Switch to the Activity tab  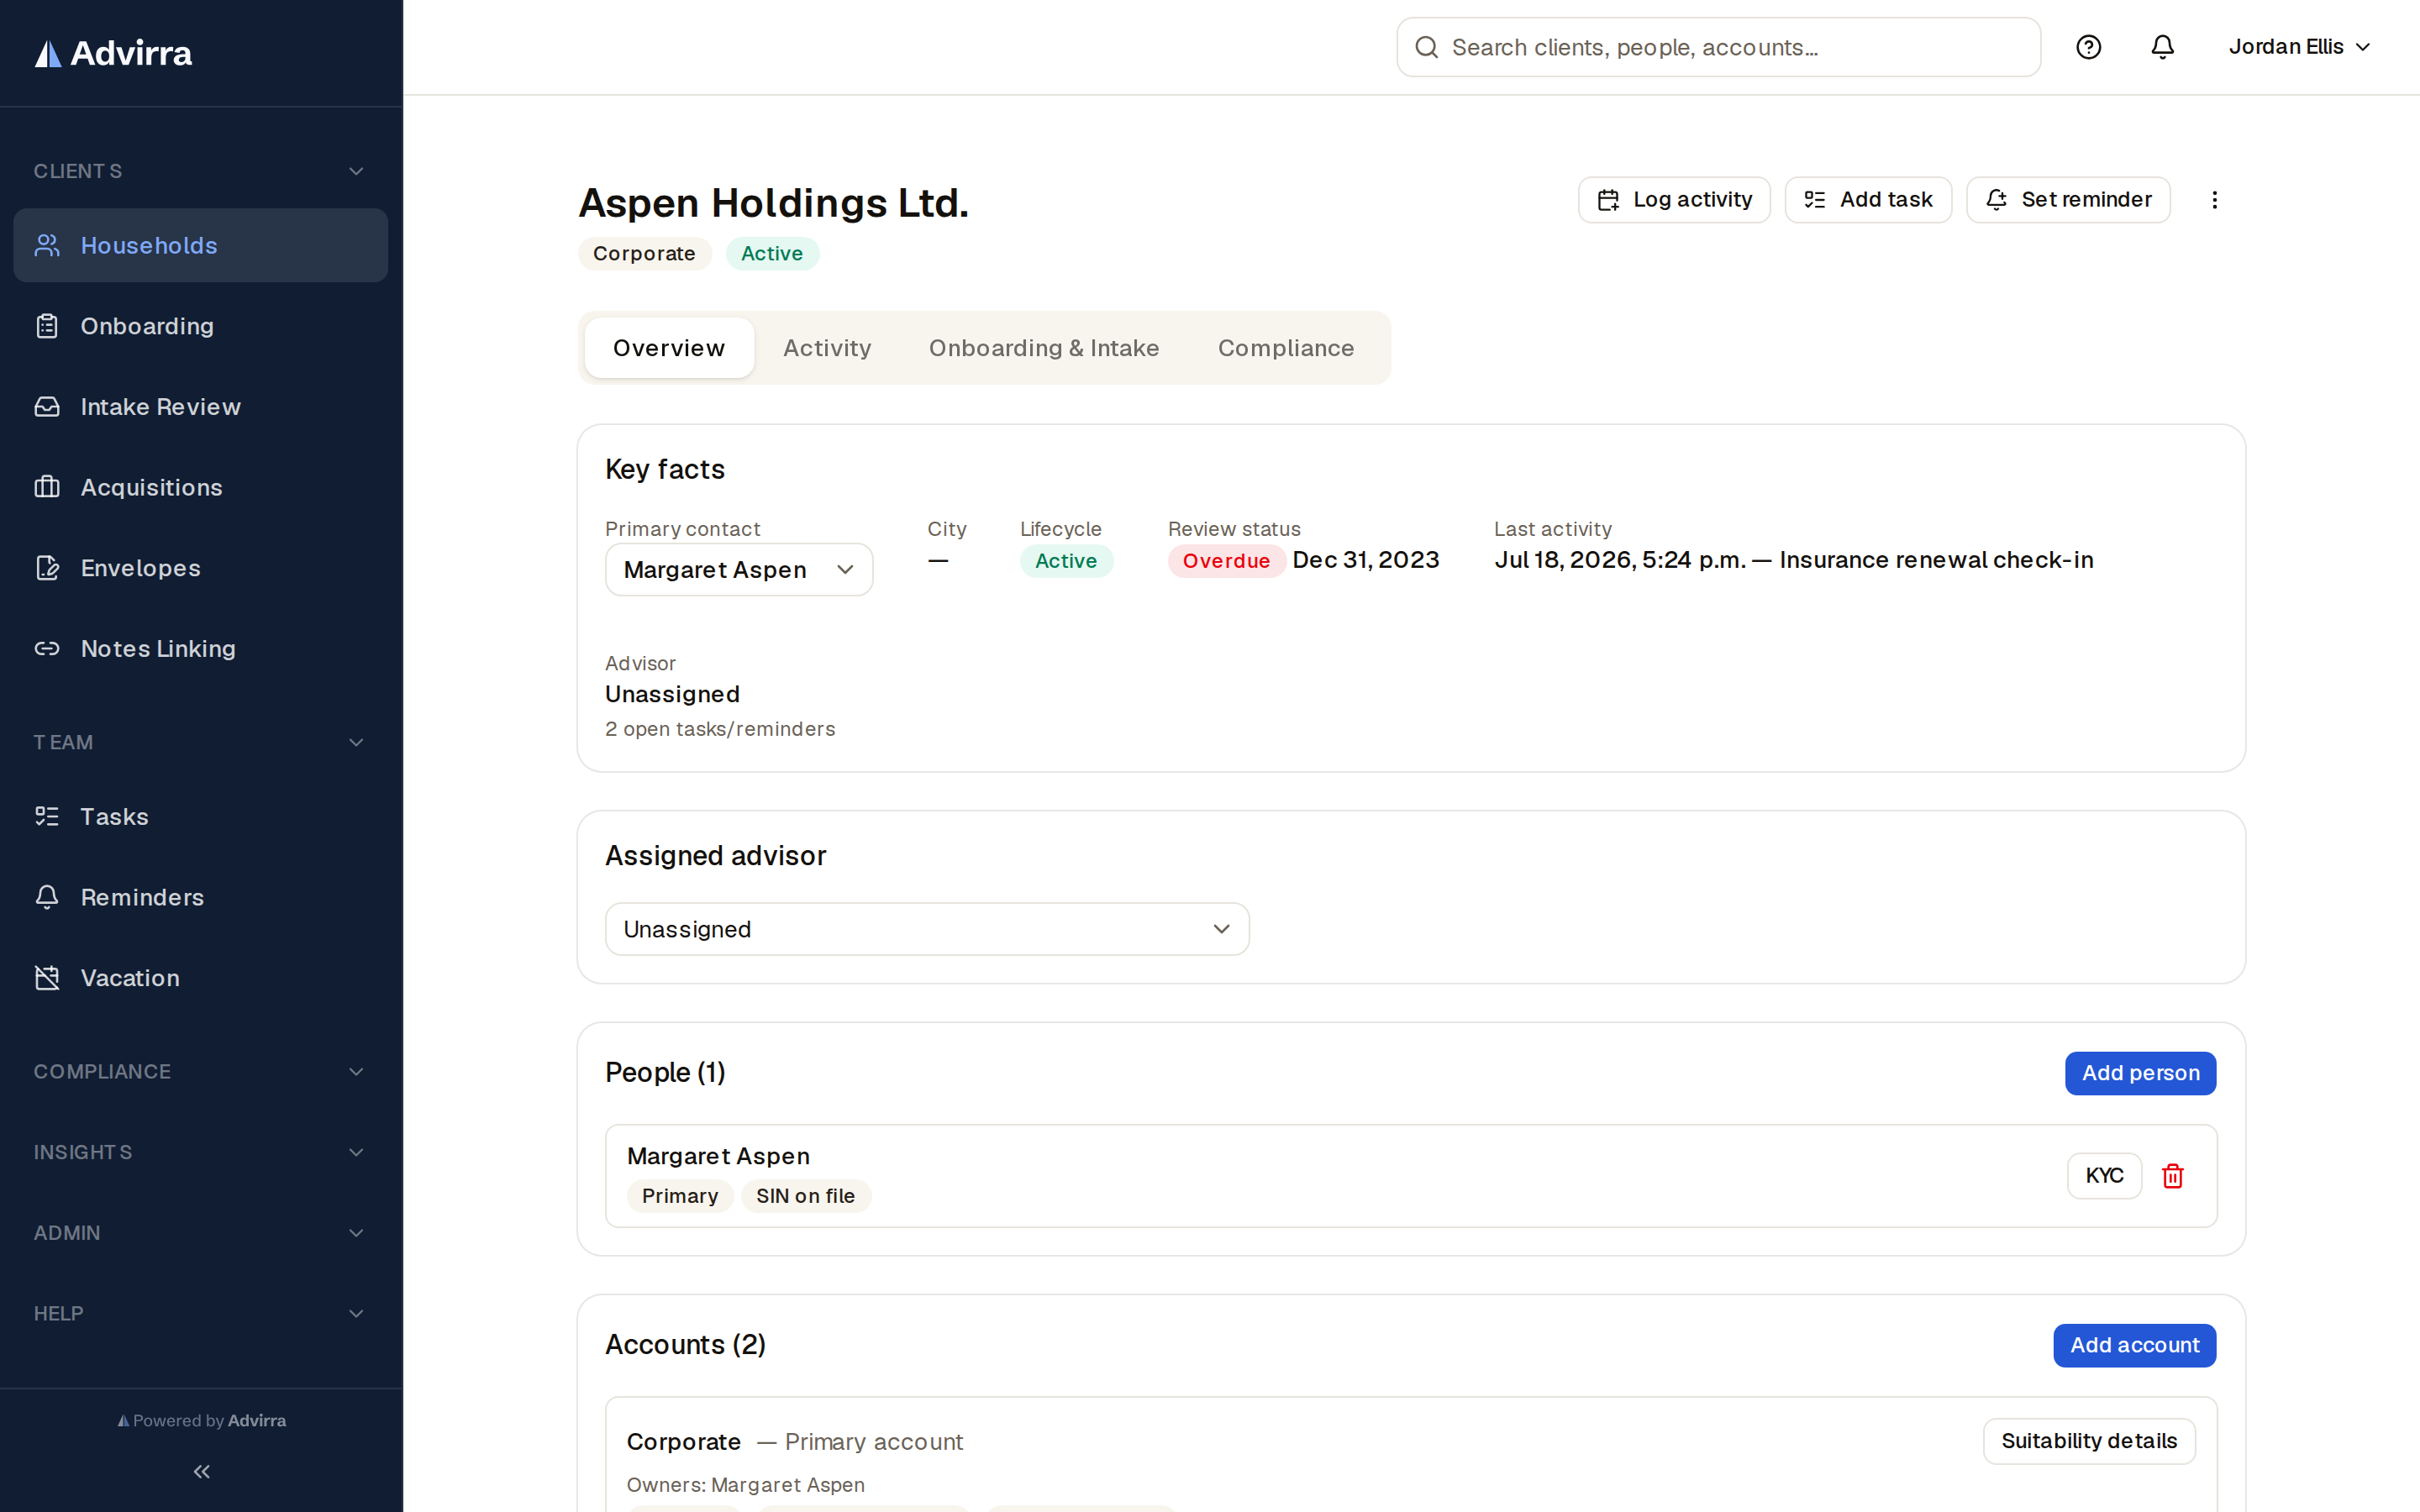tap(827, 348)
